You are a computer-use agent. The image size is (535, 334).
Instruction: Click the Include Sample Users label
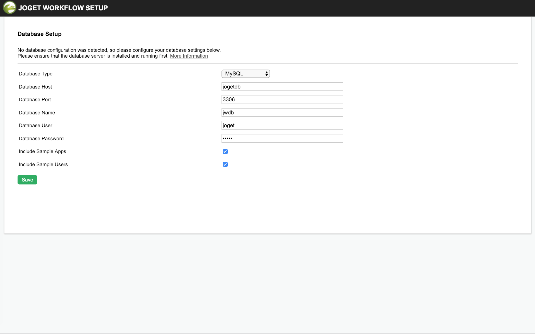pos(43,164)
